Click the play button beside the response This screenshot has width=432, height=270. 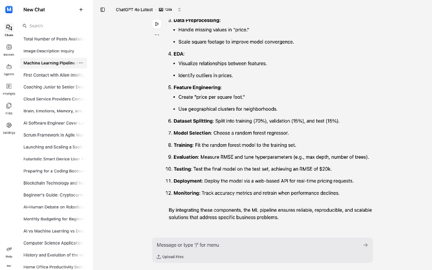coord(157,24)
